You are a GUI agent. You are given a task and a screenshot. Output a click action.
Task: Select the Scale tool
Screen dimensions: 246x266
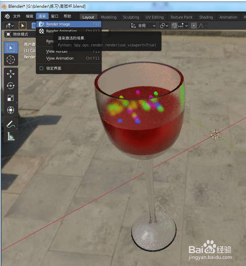point(11,98)
